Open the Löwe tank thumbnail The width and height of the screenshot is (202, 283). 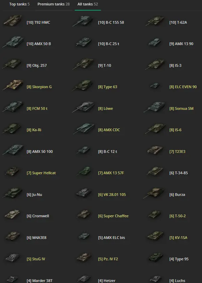click(x=83, y=107)
